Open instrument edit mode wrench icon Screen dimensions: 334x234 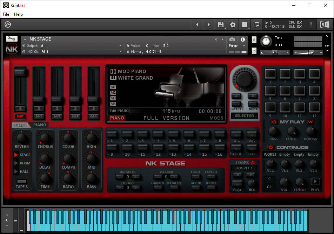tap(12, 38)
